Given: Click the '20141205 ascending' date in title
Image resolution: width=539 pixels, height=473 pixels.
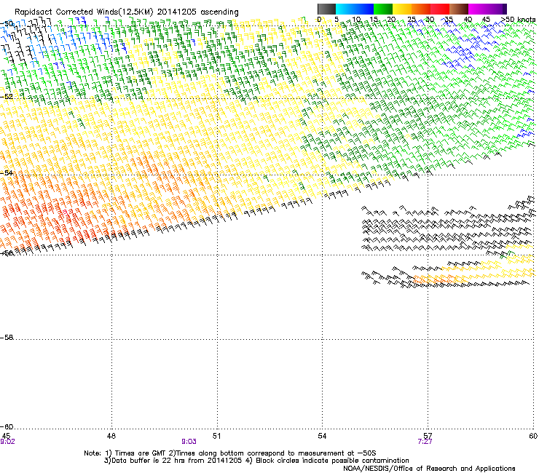Looking at the screenshot, I should 197,12.
